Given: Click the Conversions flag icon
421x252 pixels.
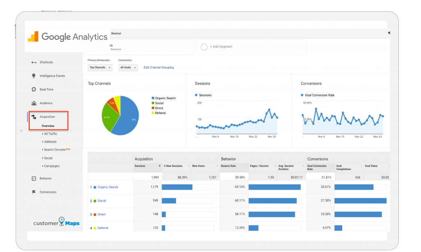Looking at the screenshot, I should pos(34,192).
